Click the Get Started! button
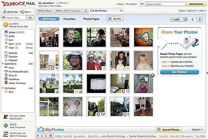This screenshot has width=208, height=139. pos(180,72)
